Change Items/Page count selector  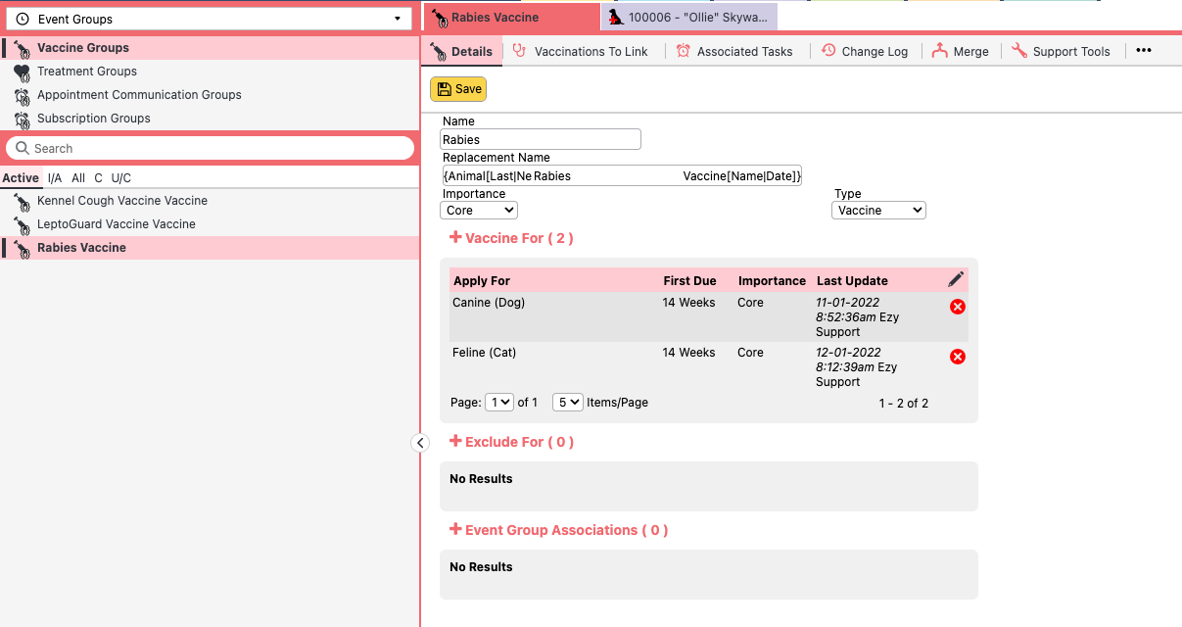click(567, 402)
